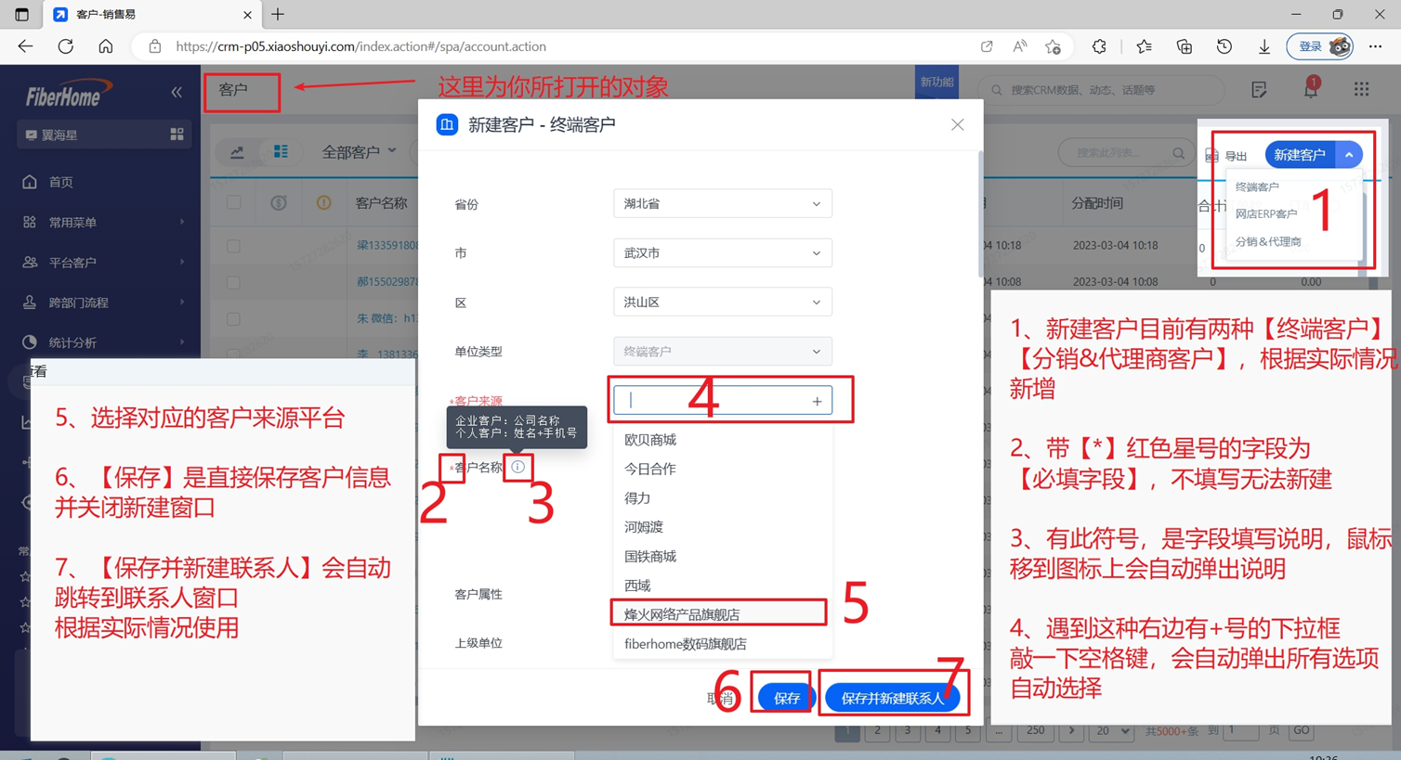Click the orange exclamation icon in table header
Screen dimensions: 1401x760
pyautogui.click(x=323, y=202)
